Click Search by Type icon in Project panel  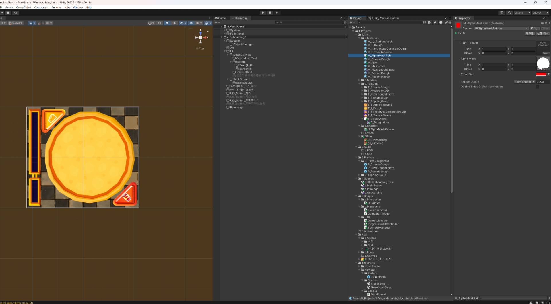[x=429, y=22]
